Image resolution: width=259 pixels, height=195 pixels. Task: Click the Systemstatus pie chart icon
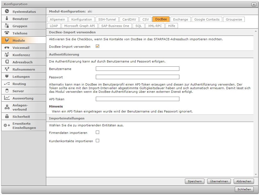pos(7,12)
